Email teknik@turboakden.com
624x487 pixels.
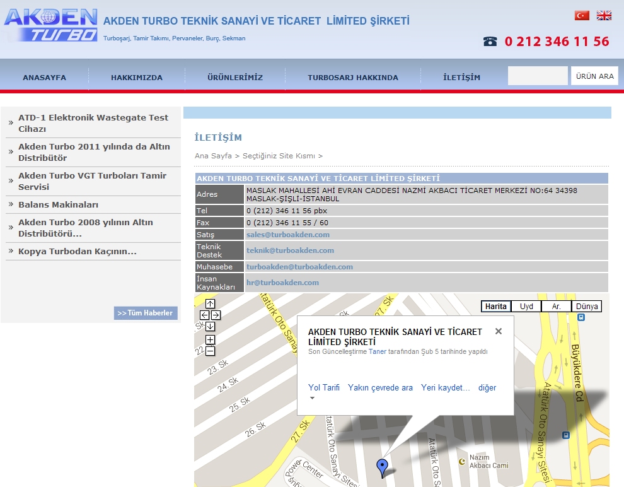(290, 250)
